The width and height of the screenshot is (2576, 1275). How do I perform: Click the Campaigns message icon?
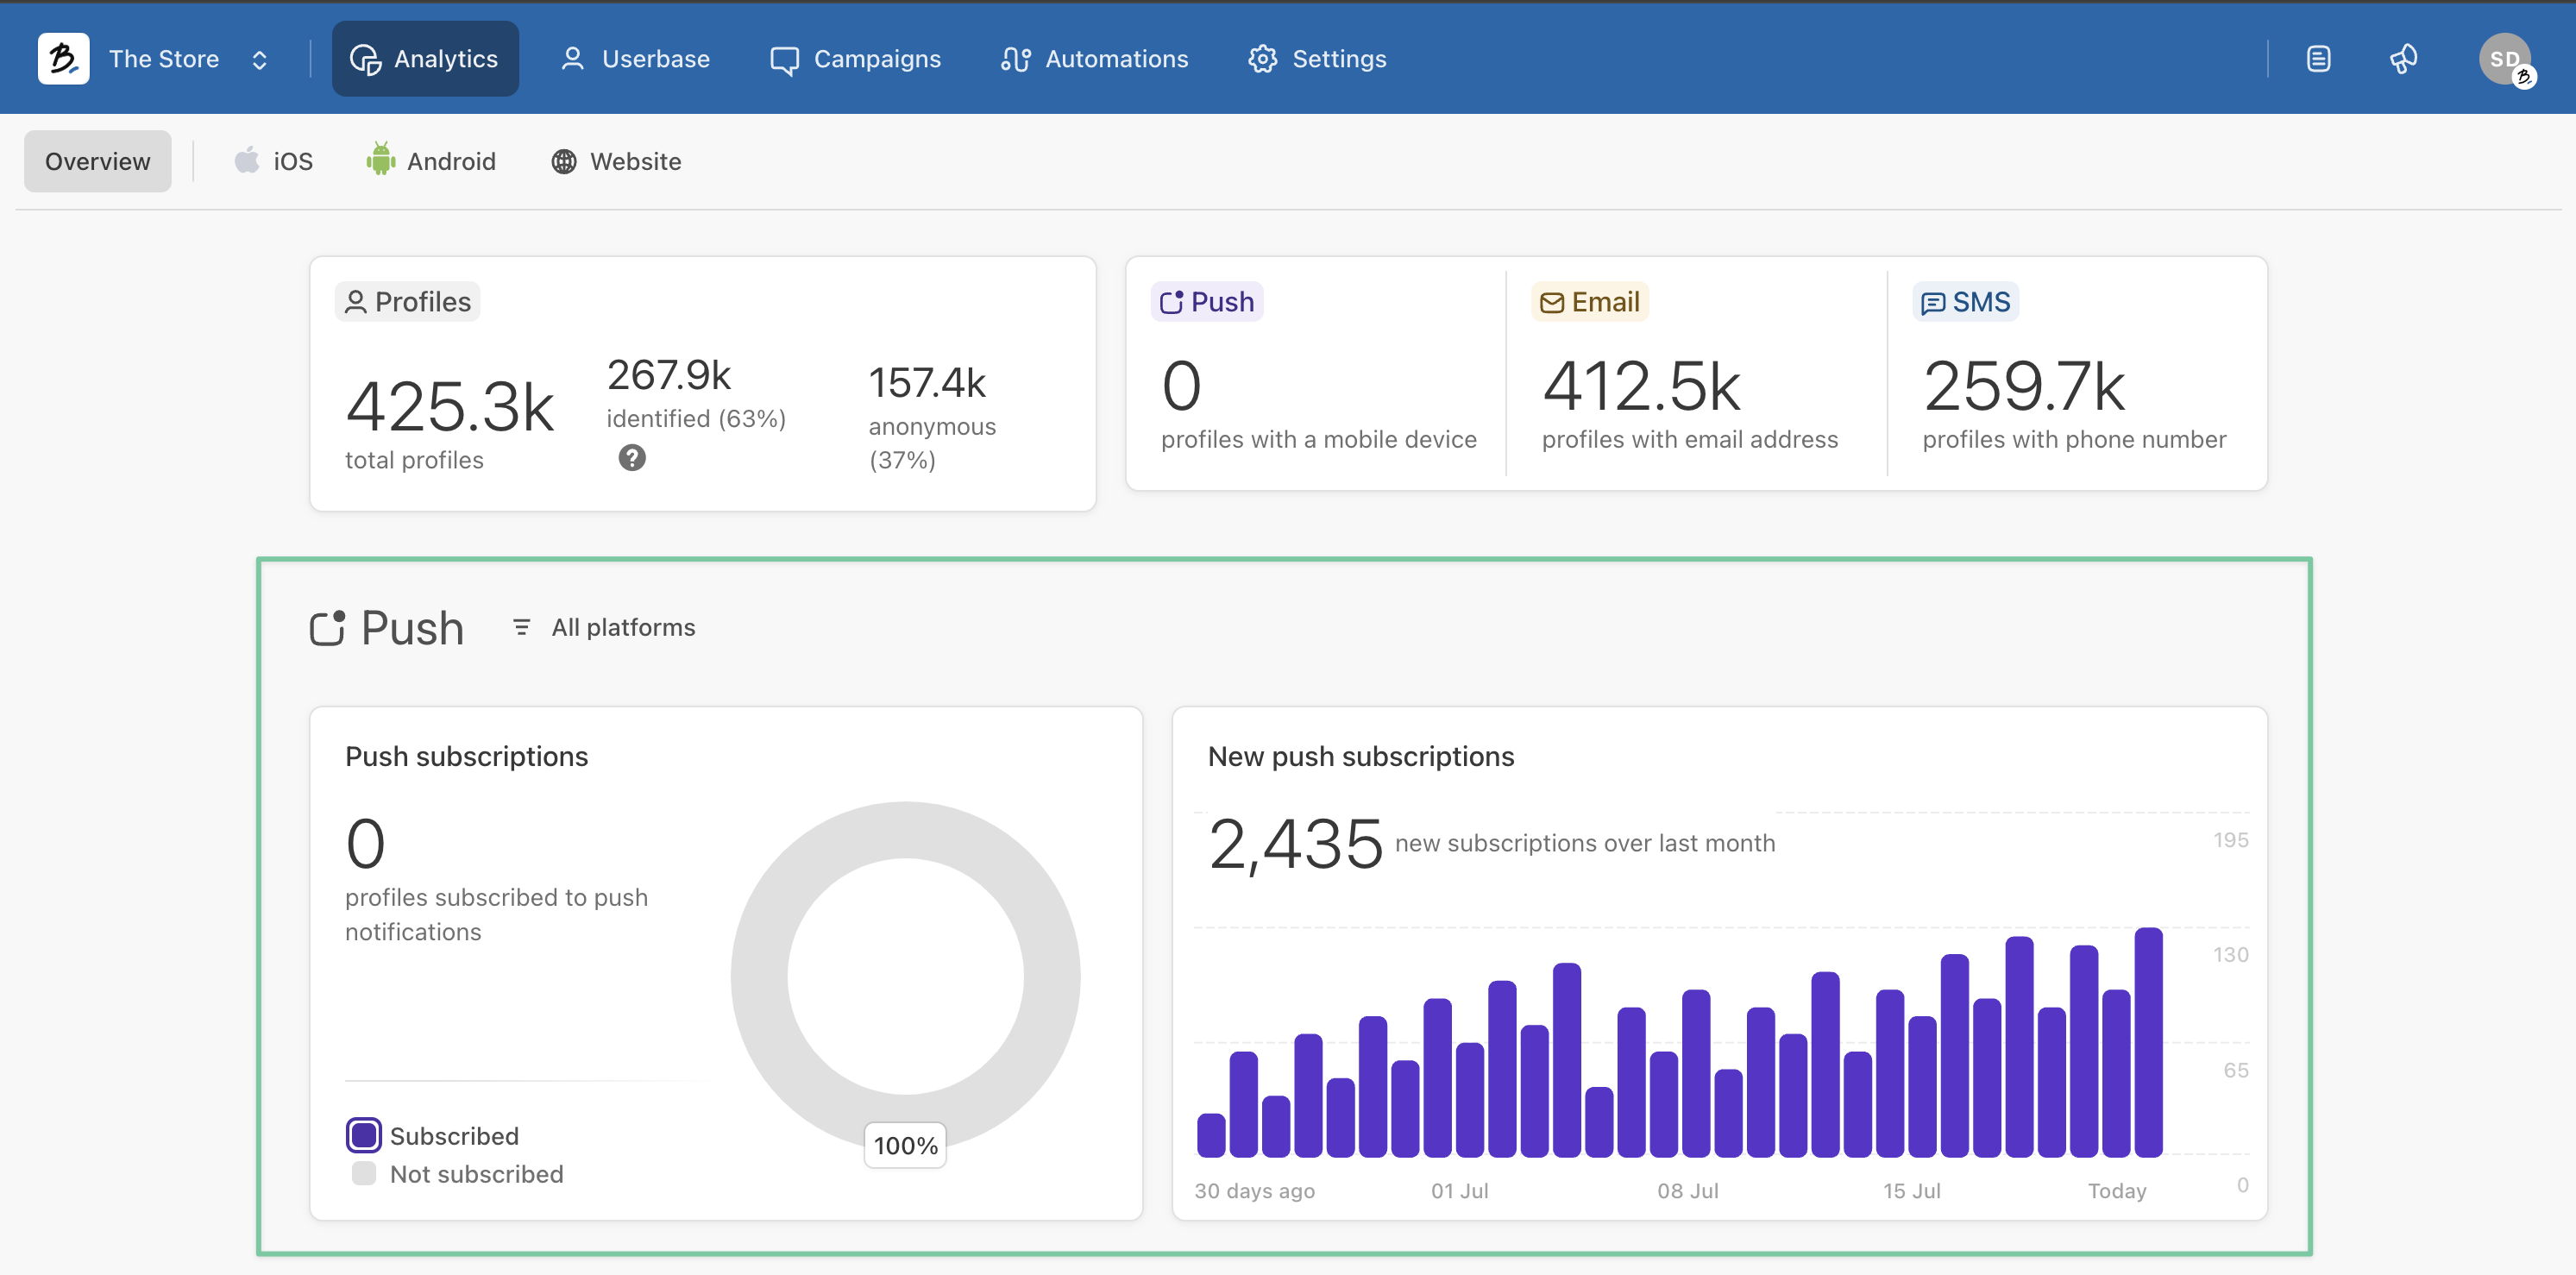[x=784, y=60]
